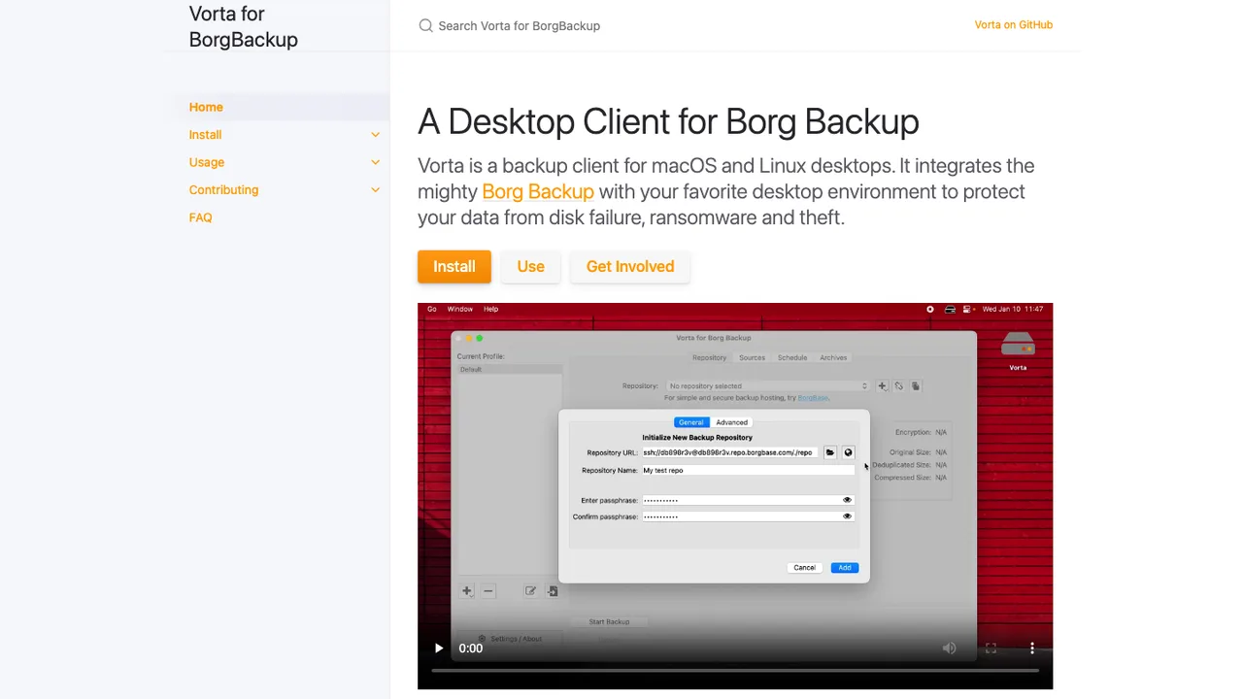Viewport: 1243px width, 699px height.
Task: Select the Default profile in the list
Action: tap(510, 370)
